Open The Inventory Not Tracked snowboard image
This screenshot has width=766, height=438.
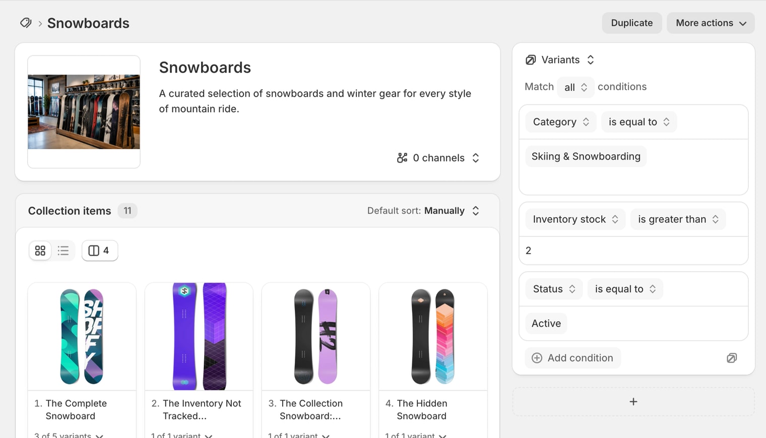pos(199,336)
